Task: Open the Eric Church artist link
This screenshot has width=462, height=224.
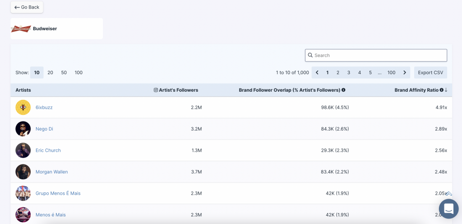Action: 48,150
